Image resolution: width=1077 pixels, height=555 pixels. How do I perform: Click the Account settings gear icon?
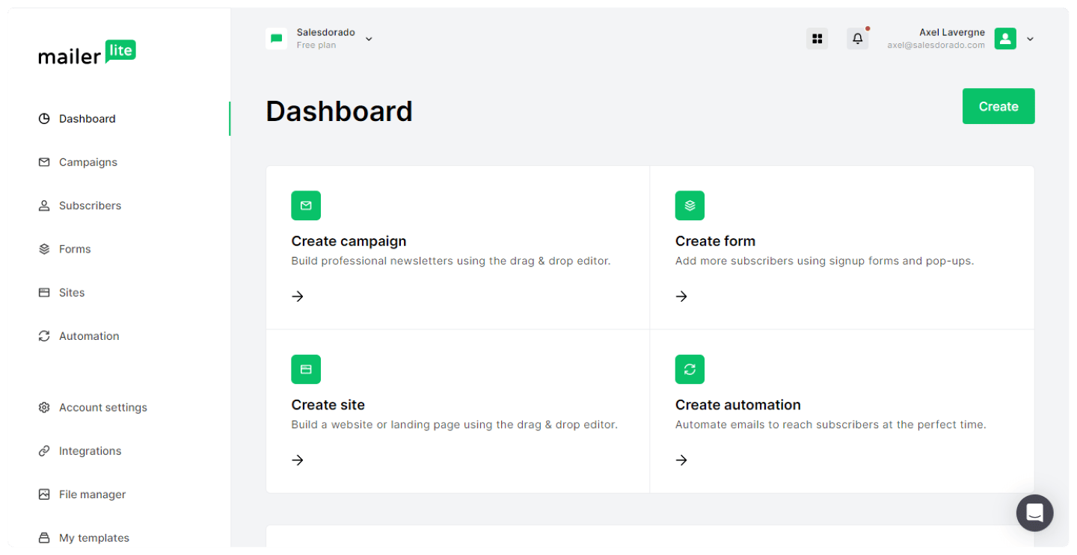coord(44,407)
